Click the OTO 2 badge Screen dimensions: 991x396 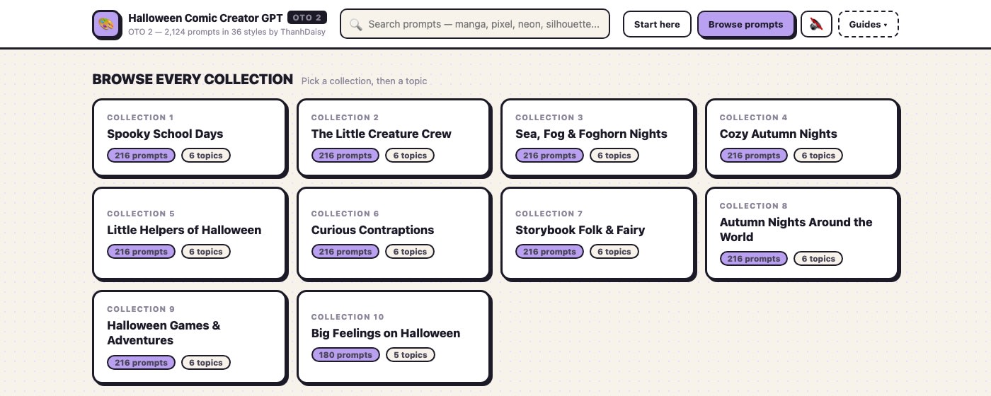[x=307, y=18]
